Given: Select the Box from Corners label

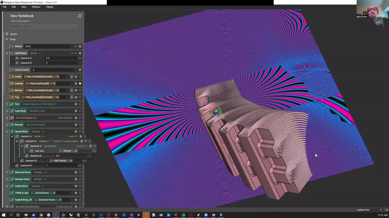Looking at the screenshot, I should [36, 125].
